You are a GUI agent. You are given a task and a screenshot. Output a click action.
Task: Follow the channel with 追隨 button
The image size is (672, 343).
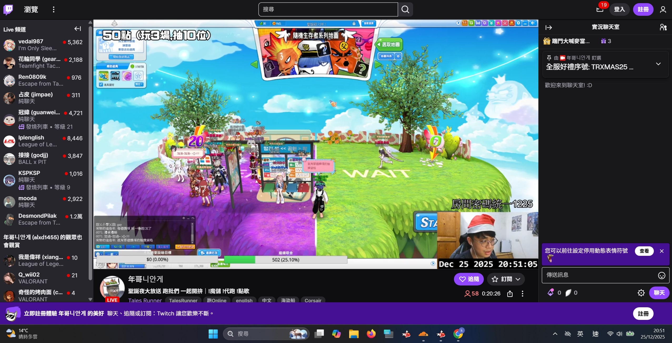click(469, 279)
